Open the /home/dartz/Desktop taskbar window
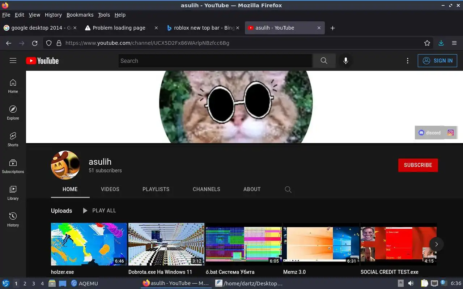The height and width of the screenshot is (289, 463). tap(249, 284)
